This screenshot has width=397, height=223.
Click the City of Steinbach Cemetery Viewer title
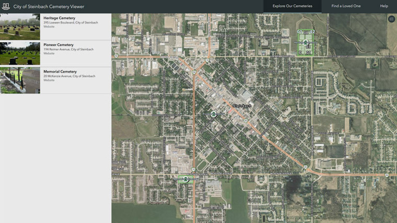tap(49, 6)
